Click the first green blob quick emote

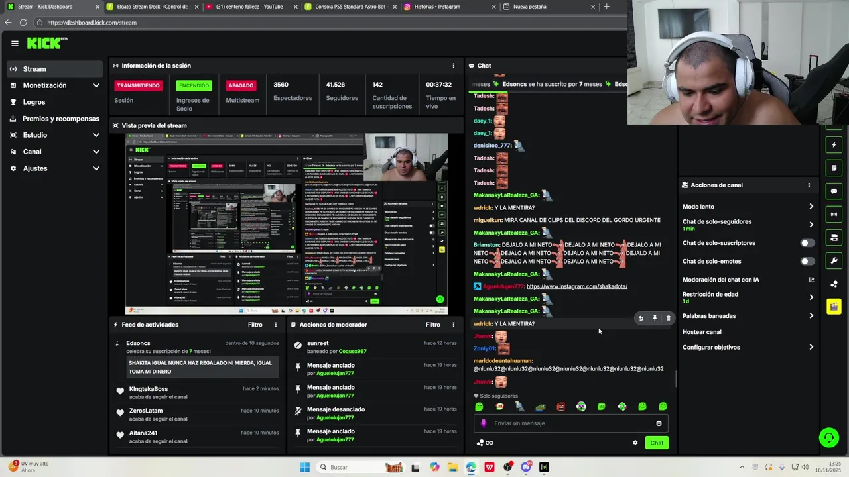[x=479, y=407]
